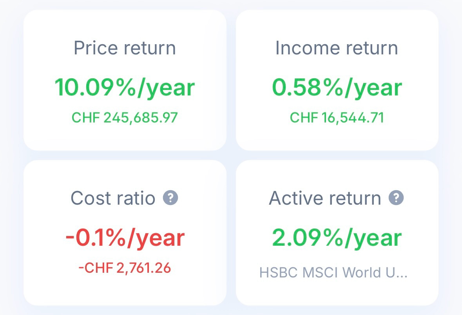Click the Cost ratio heading text
Image resolution: width=462 pixels, height=315 pixels.
113,198
